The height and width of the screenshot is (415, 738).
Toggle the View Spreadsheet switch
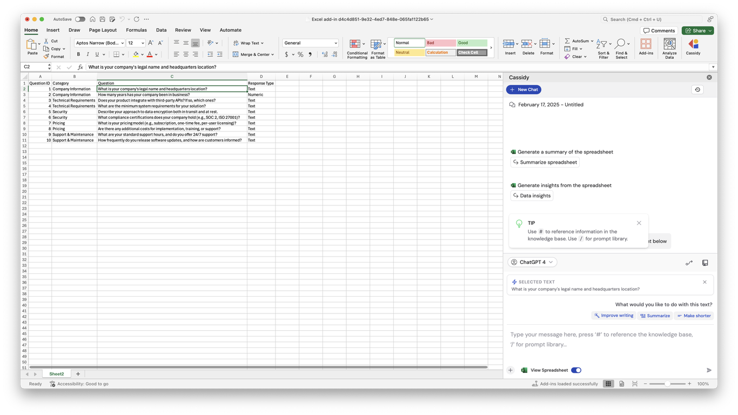point(576,370)
